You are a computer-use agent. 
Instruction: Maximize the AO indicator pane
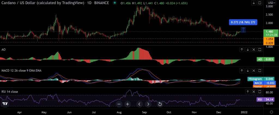pyautogui.click(x=260, y=50)
